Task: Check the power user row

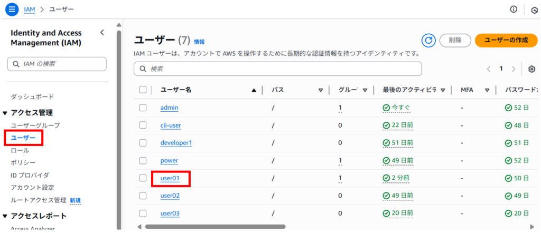Action: click(x=143, y=160)
